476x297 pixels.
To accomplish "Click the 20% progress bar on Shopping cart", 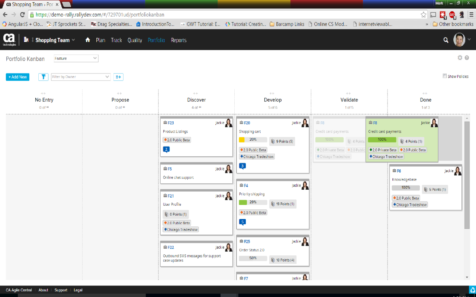I will pyautogui.click(x=253, y=140).
